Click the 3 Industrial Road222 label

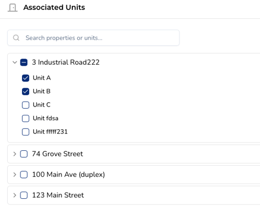[66, 62]
